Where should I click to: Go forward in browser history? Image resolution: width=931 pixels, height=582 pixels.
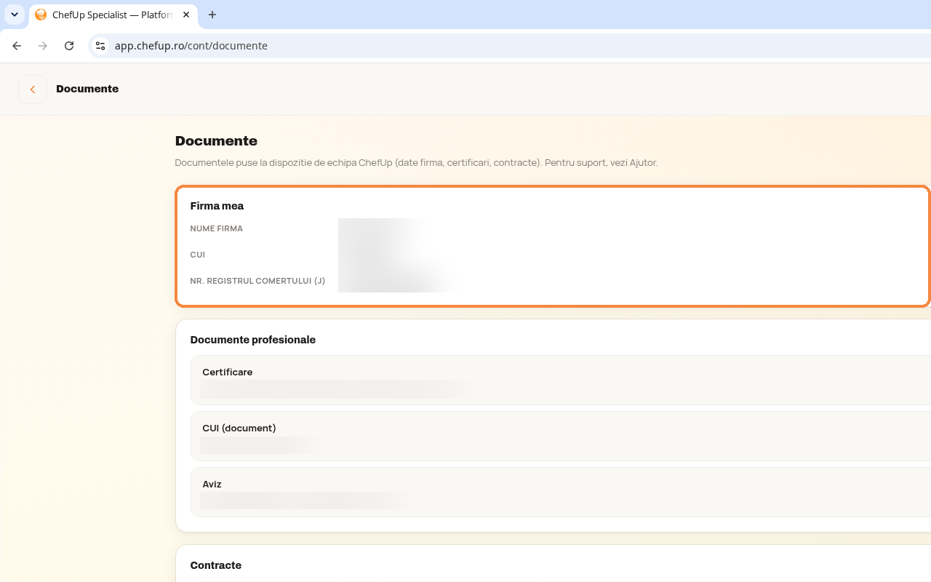tap(43, 46)
